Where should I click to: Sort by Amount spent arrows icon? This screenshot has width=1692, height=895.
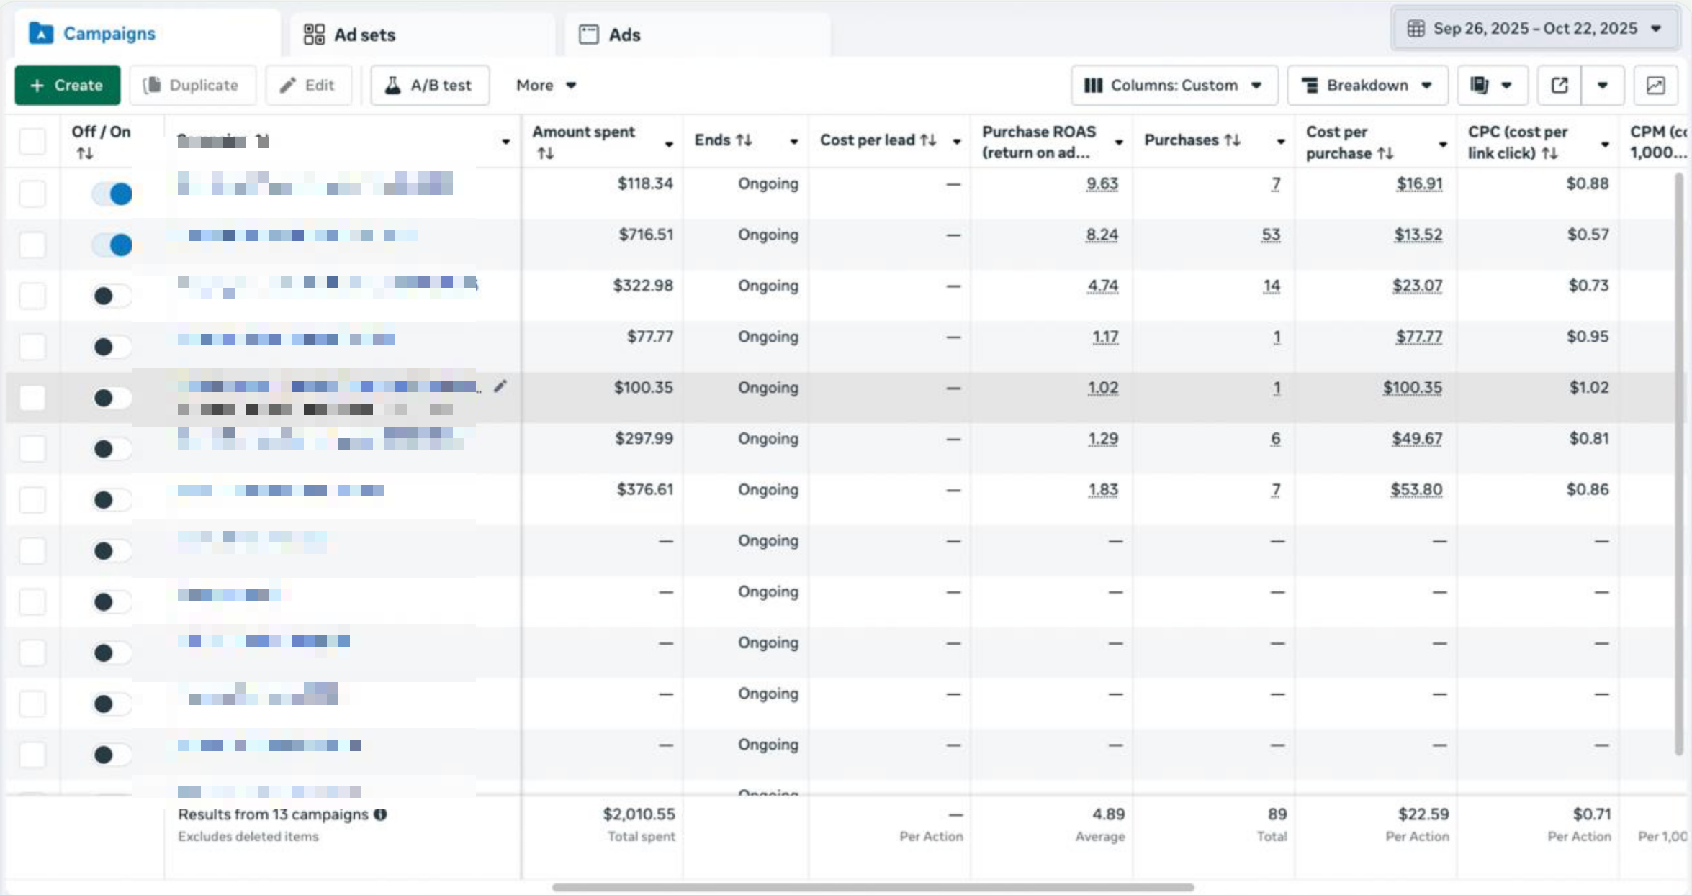point(545,153)
